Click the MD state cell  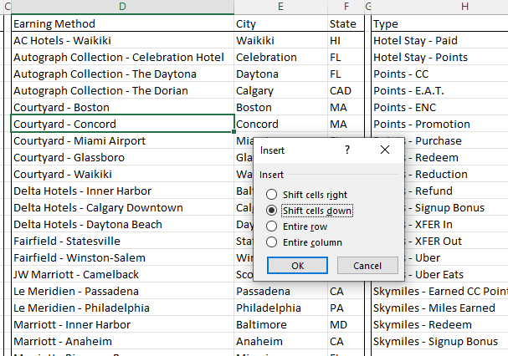[x=346, y=324]
